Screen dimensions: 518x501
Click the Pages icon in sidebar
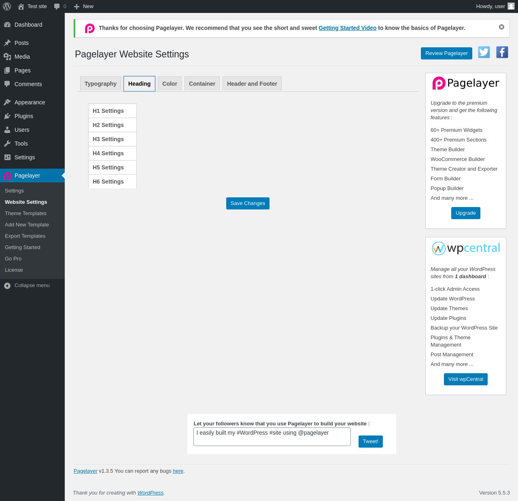7,70
